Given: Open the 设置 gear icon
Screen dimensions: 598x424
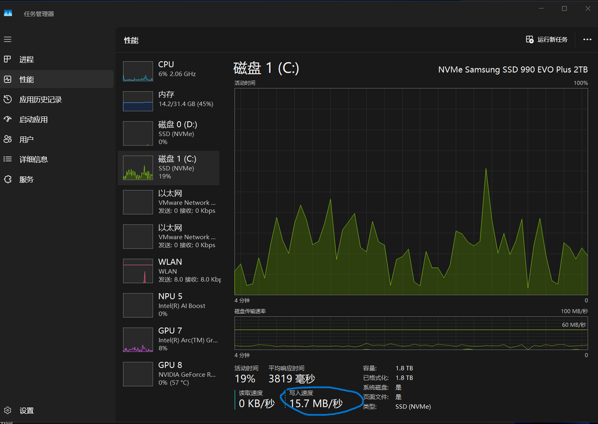Looking at the screenshot, I should click(x=8, y=411).
